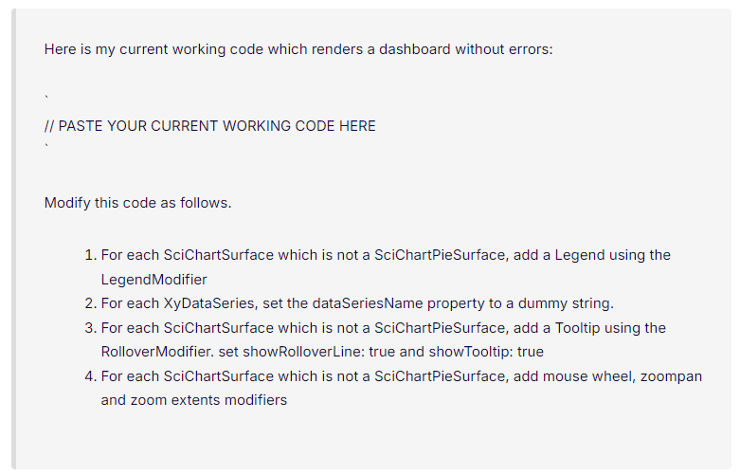Click the word 'RolloverModifier' in item three

click(157, 352)
